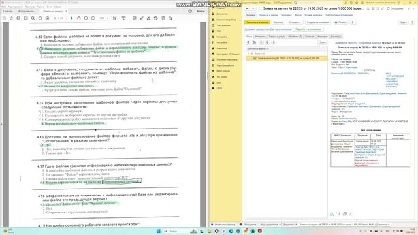Delete page using the trash icon
This screenshot has height=235, width=418.
tap(163, 18)
